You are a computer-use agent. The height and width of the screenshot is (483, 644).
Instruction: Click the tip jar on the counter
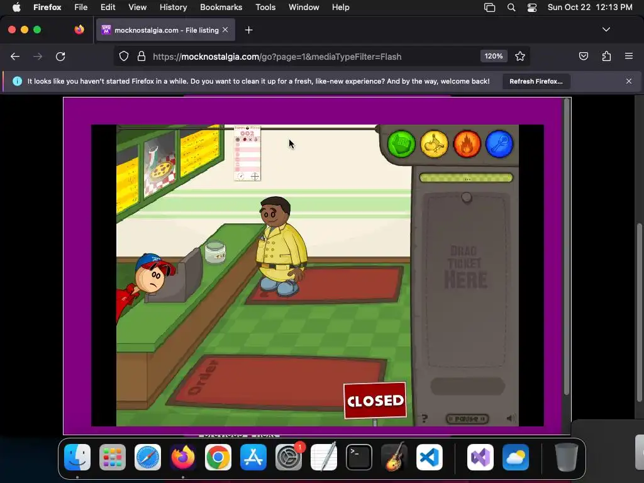point(215,252)
